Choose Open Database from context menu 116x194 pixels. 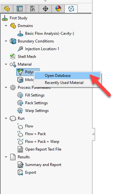point(67,76)
